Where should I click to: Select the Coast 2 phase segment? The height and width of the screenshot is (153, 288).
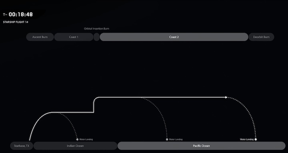pos(174,37)
